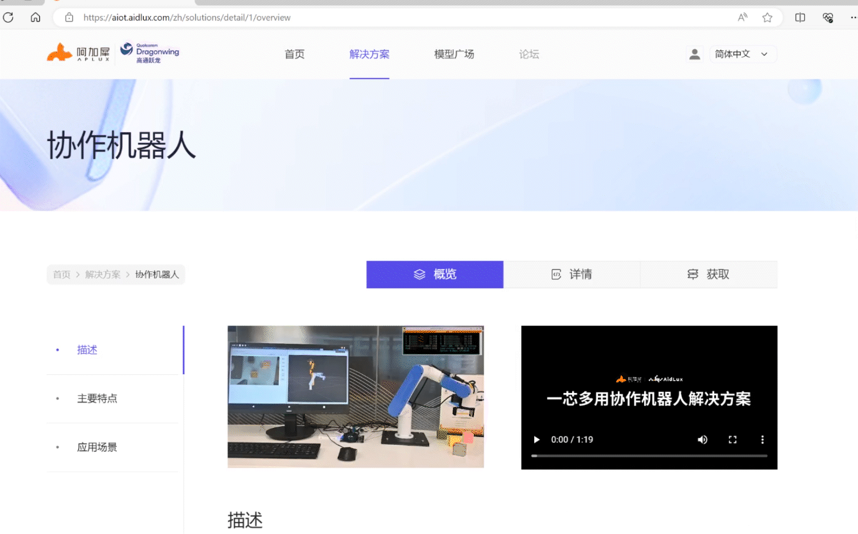Toggle split screen view icon
The width and height of the screenshot is (858, 534).
tap(800, 18)
